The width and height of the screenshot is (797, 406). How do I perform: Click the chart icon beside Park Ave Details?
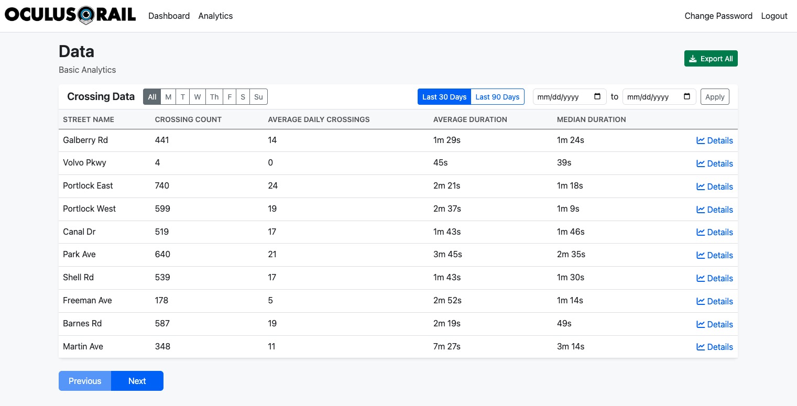tap(701, 255)
